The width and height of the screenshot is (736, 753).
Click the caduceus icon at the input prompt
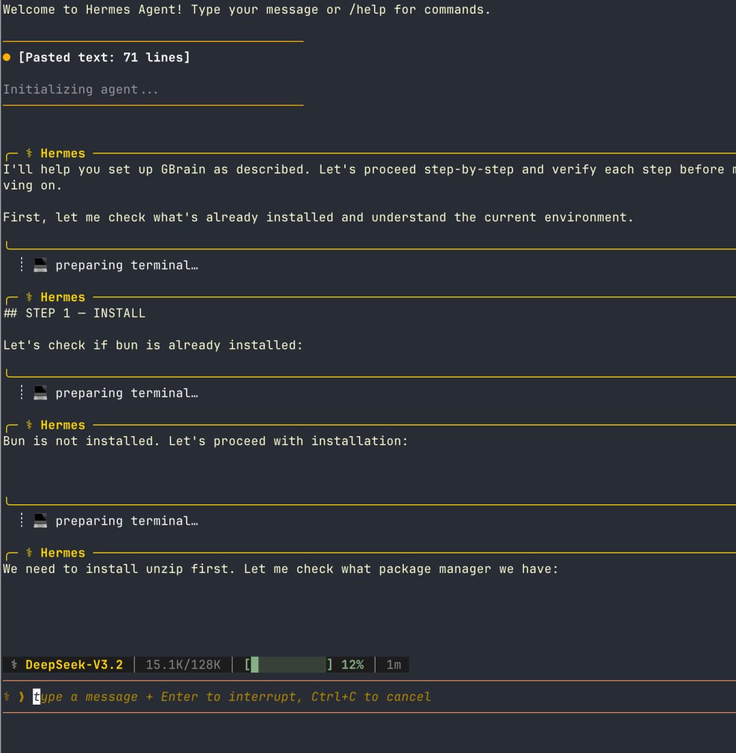click(7, 696)
